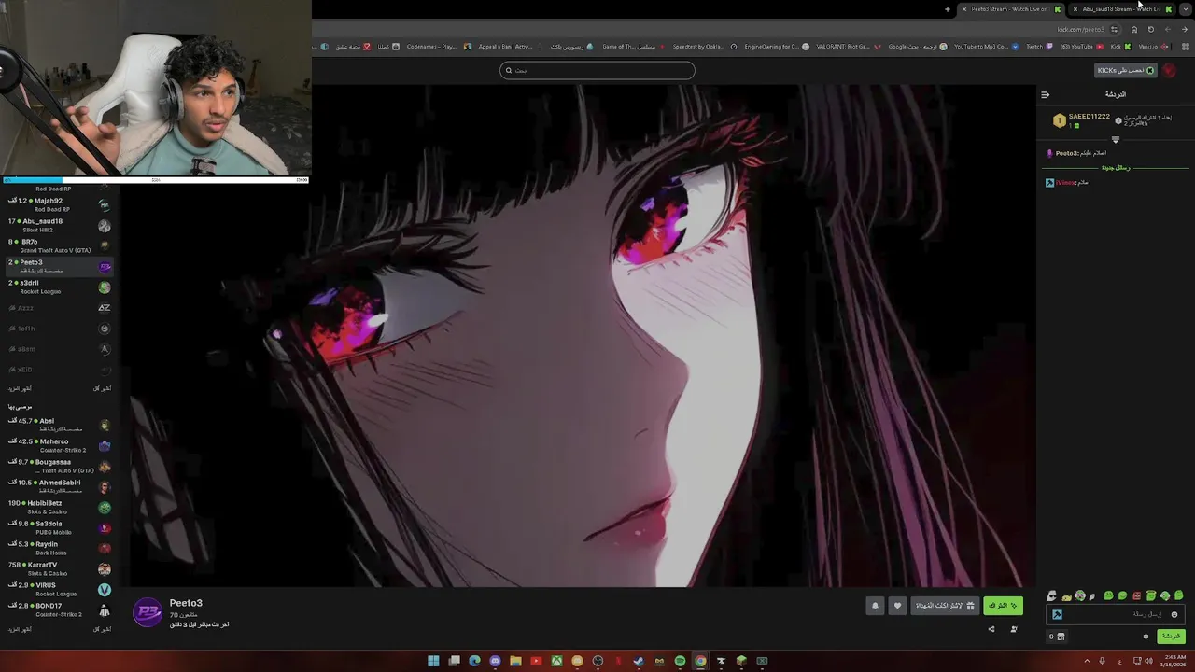
Task: Open the chat settings gear icon
Action: [1146, 637]
